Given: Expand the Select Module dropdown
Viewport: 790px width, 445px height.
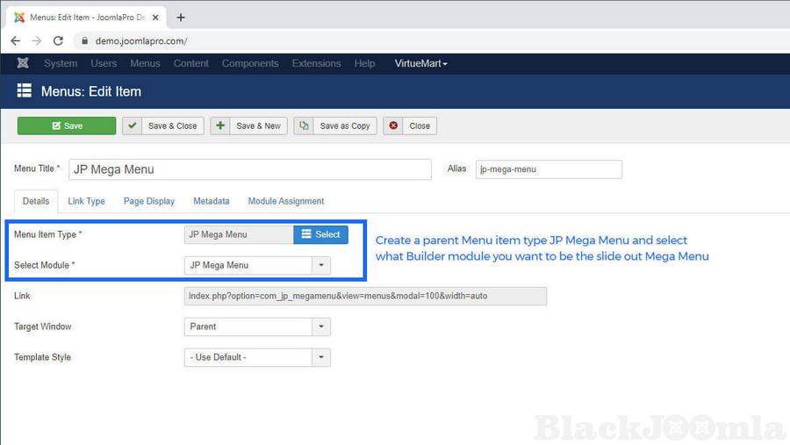Looking at the screenshot, I should click(x=257, y=265).
